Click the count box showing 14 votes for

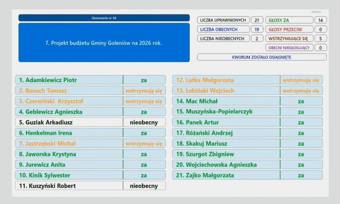pos(320,20)
